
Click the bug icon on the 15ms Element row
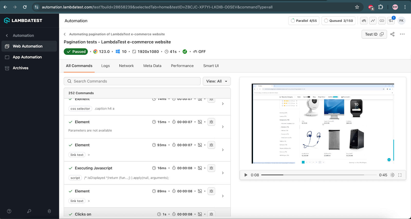point(211,122)
